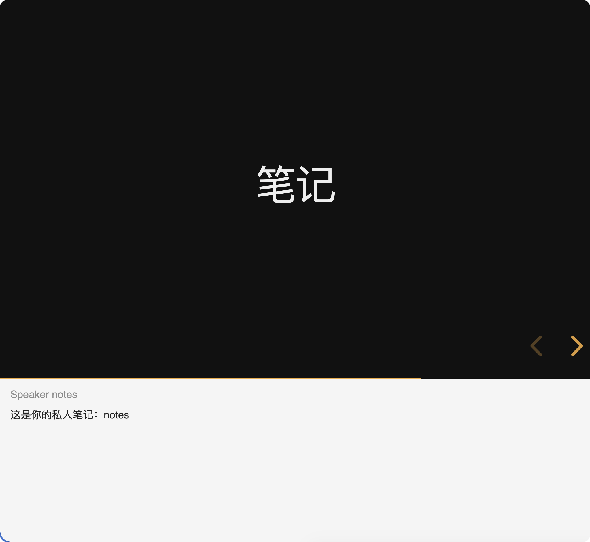
Task: Click the very start of the progress bar
Action: [x=2, y=378]
